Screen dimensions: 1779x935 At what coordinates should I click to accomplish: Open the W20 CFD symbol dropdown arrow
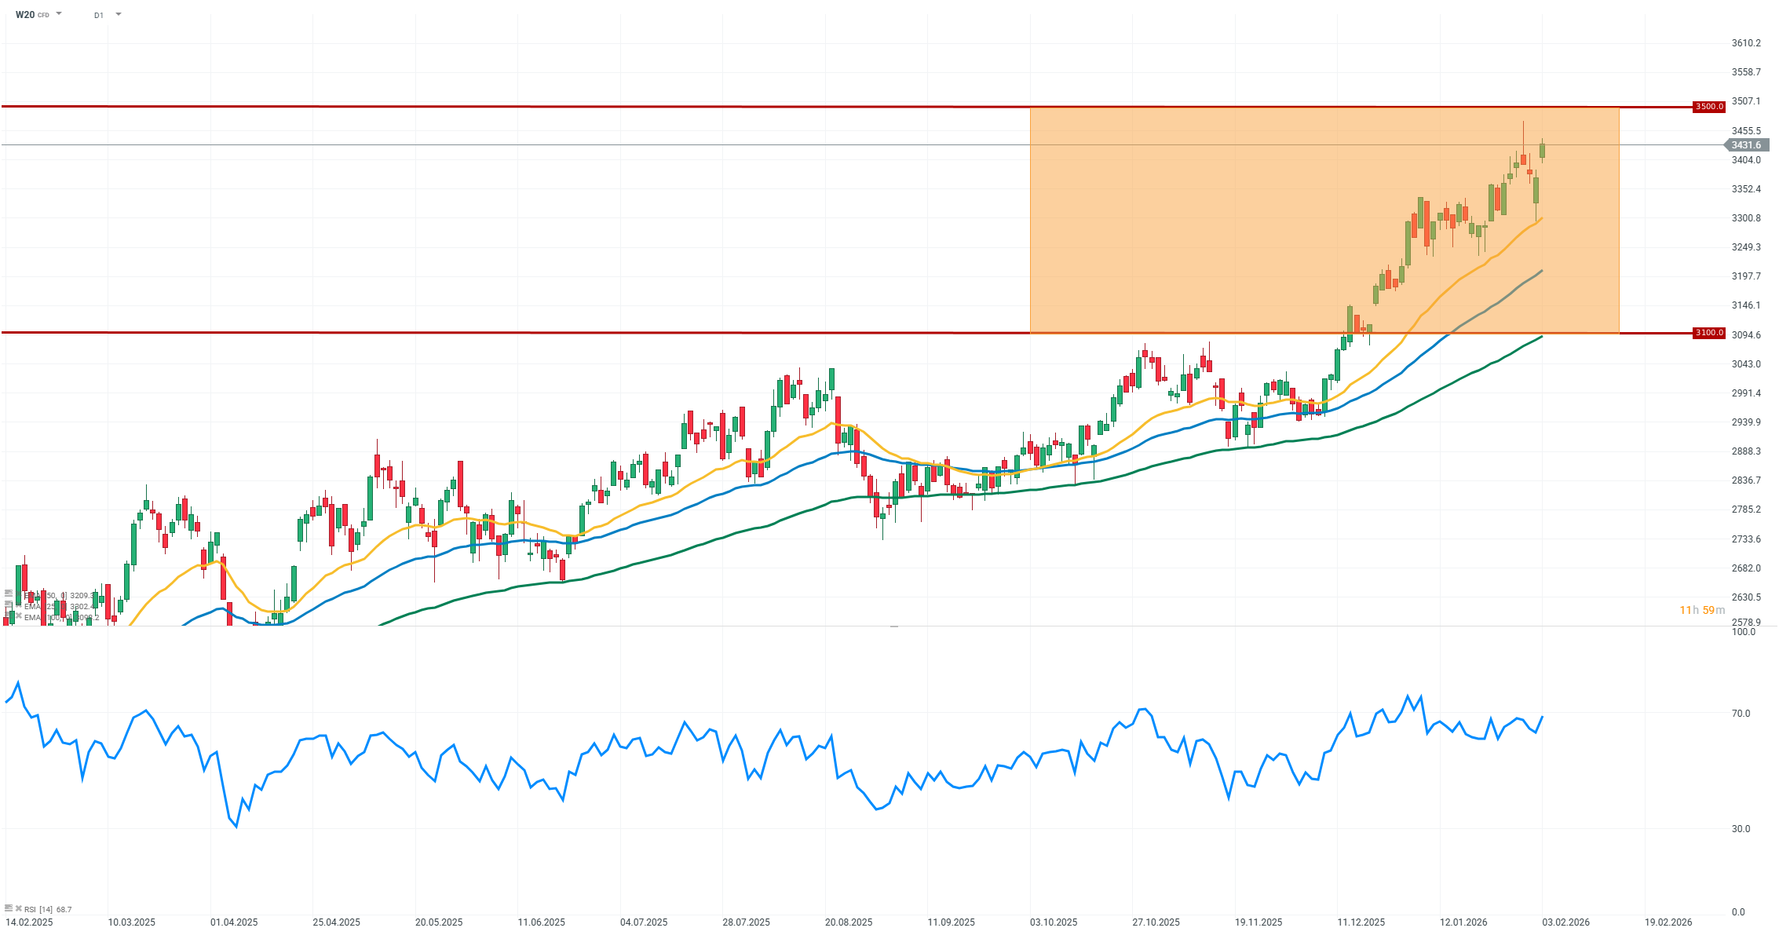[59, 14]
